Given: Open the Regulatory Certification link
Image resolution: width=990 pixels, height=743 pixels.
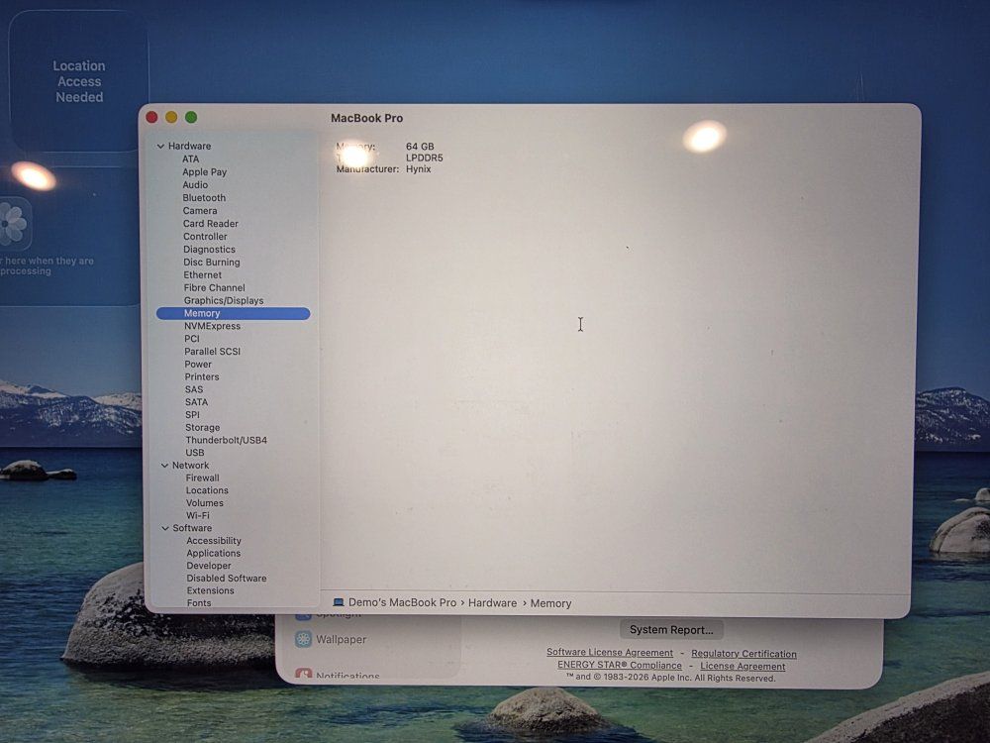Looking at the screenshot, I should [x=743, y=654].
